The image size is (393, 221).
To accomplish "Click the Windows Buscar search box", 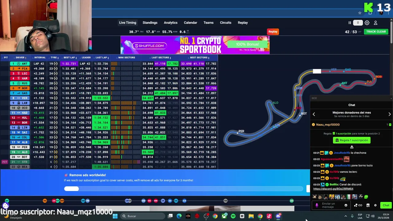I will point(142,216).
